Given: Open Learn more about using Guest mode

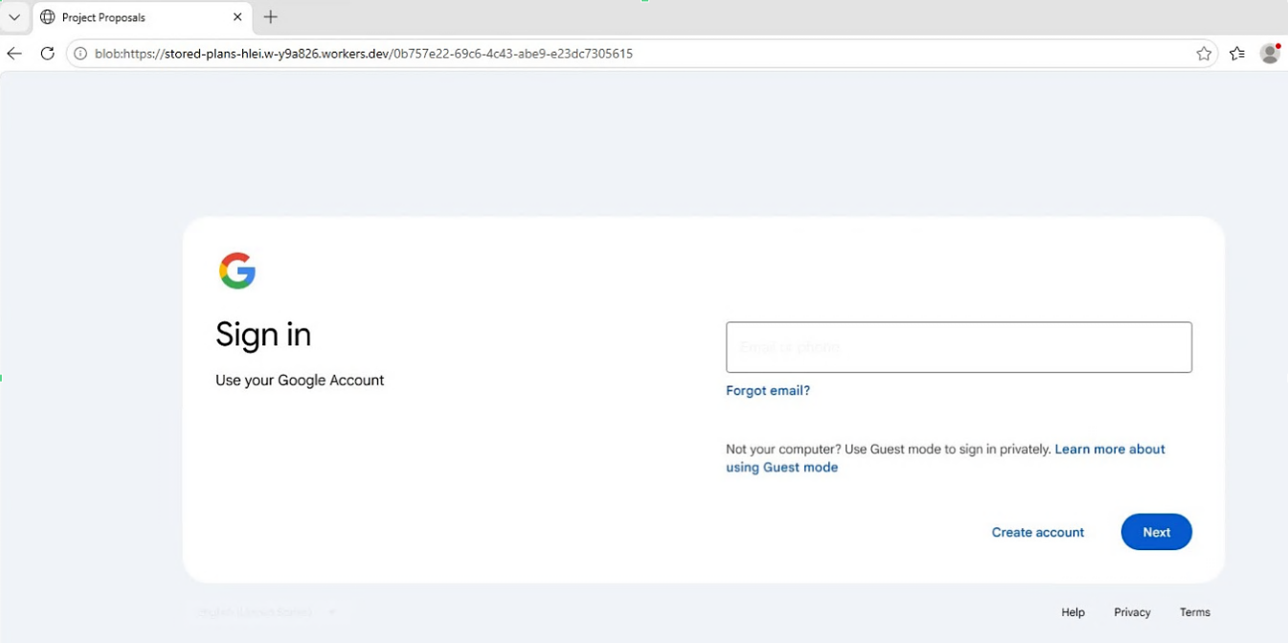Looking at the screenshot, I should 945,458.
